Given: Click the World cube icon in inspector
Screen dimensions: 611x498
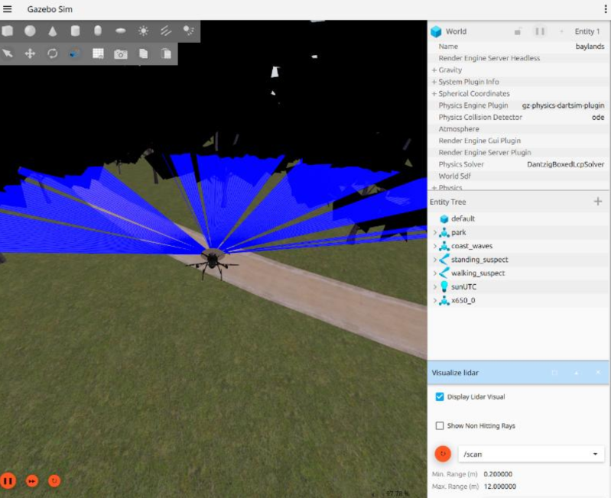Looking at the screenshot, I should click(436, 31).
